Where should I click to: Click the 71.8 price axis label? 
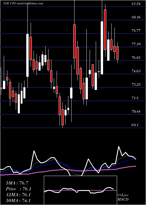tap(135, 98)
